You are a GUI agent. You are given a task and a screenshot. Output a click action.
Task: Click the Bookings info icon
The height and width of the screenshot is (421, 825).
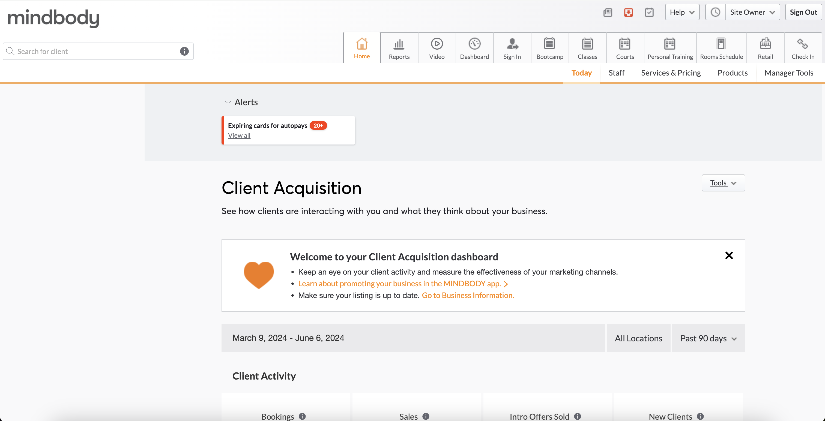tap(302, 416)
